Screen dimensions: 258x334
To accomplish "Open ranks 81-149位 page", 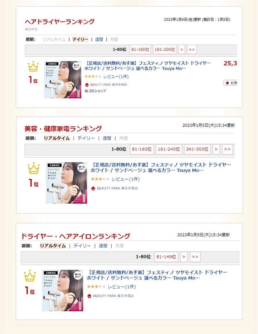I will click(166, 257).
